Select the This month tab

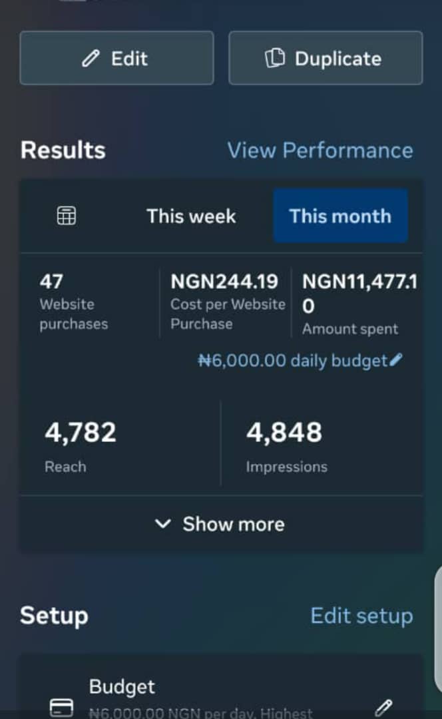click(340, 216)
